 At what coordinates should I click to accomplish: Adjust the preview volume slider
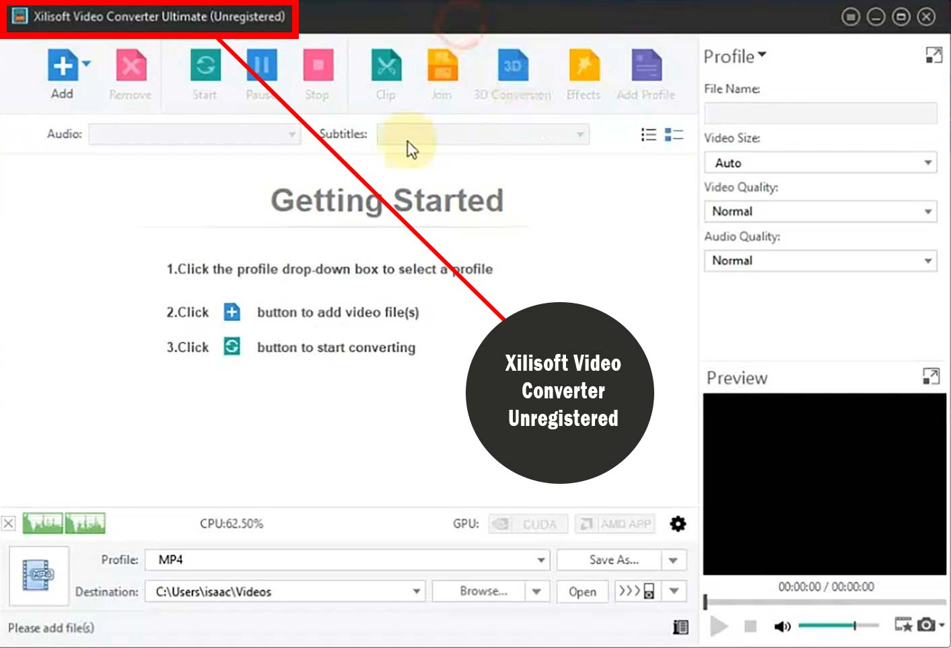tap(839, 626)
